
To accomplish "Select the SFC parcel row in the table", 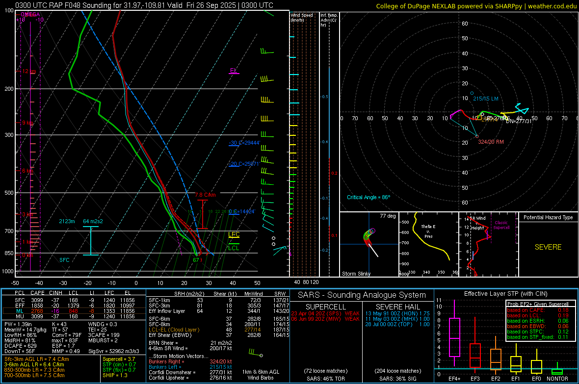I will [x=74, y=300].
